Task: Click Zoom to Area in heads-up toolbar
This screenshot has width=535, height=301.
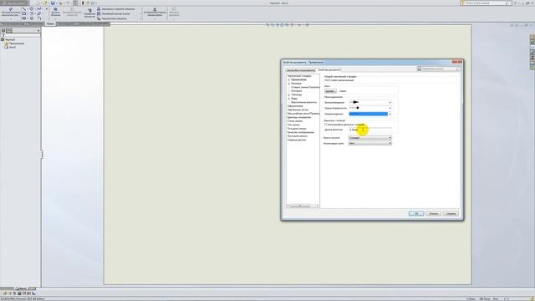Action: (273, 25)
